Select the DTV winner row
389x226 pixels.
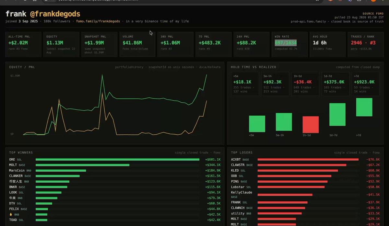click(x=115, y=203)
